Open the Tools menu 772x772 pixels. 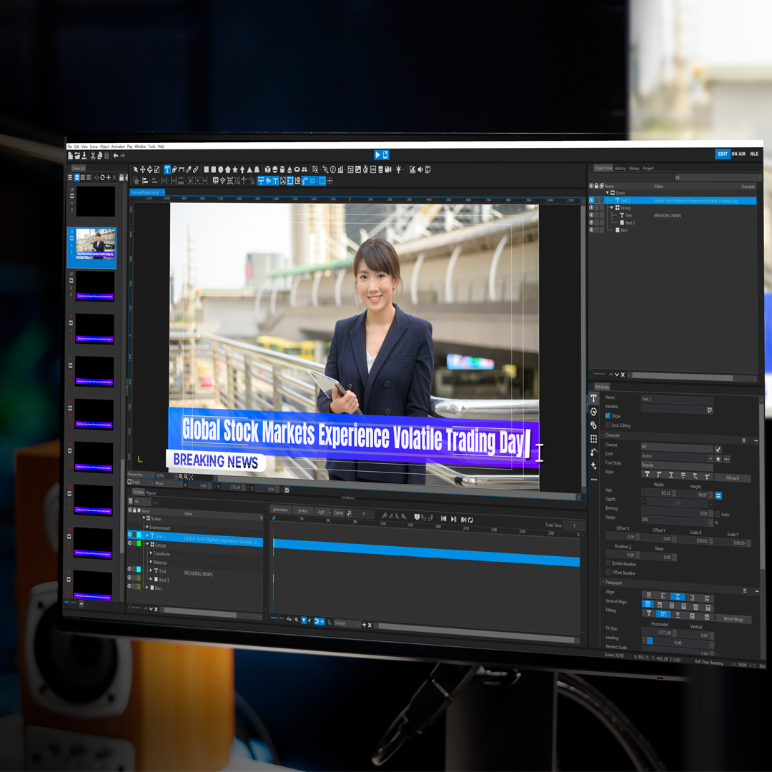point(152,147)
